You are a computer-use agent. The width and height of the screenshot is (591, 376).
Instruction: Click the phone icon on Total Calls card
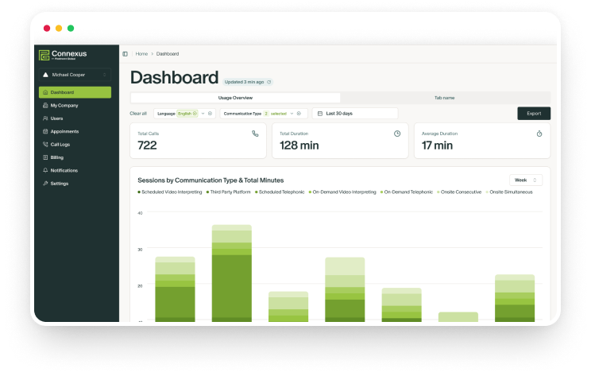point(255,134)
